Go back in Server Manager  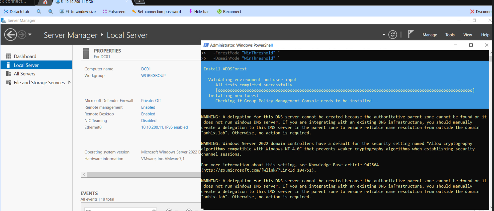tap(10, 35)
